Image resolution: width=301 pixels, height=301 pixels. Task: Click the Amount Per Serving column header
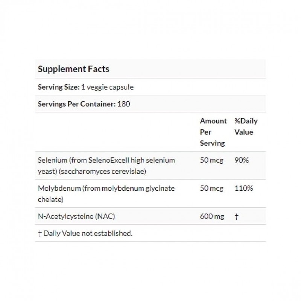(x=213, y=132)
